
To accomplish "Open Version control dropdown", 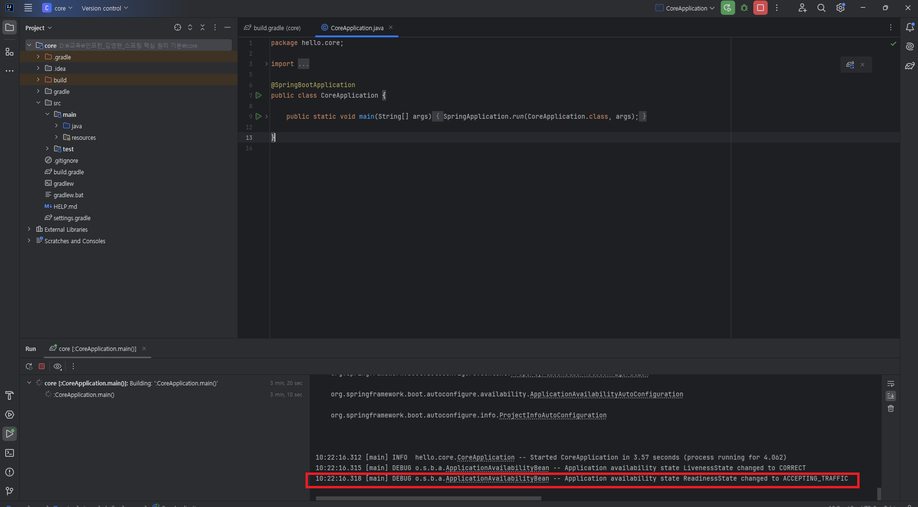I will (x=105, y=8).
